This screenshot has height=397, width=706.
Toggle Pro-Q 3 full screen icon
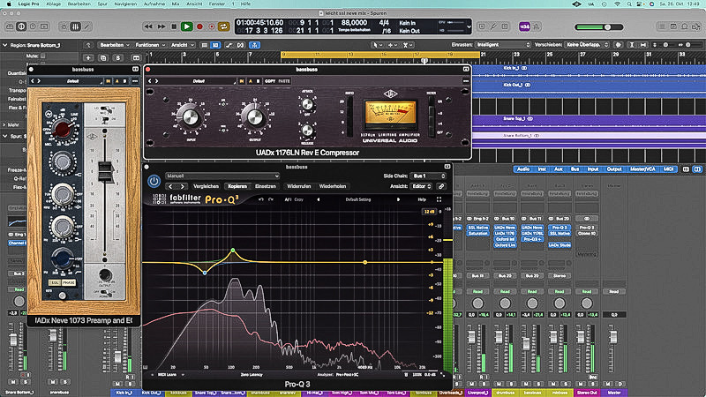point(439,199)
